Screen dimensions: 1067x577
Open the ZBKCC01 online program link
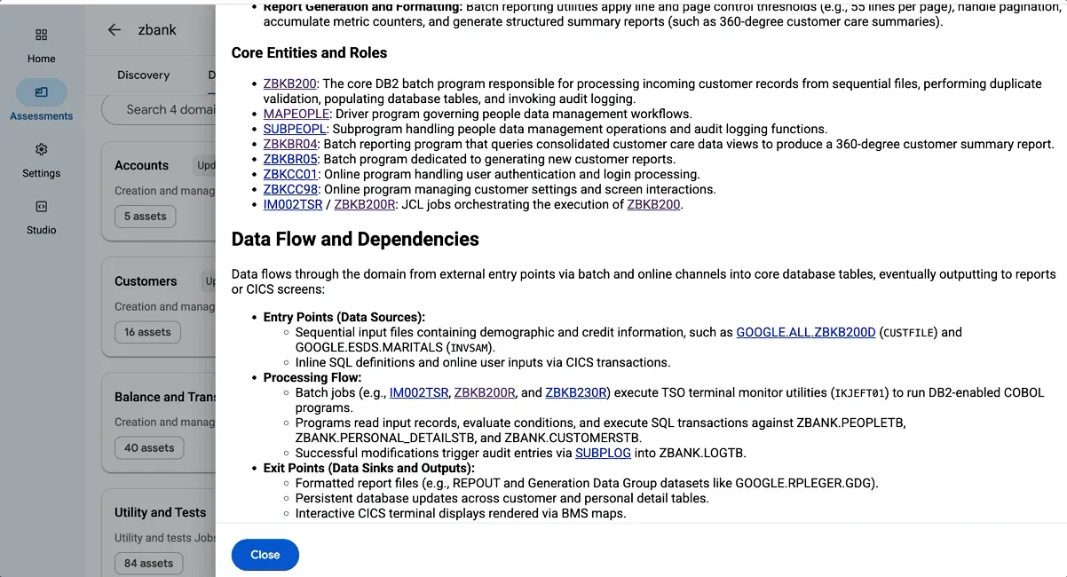[x=290, y=174]
